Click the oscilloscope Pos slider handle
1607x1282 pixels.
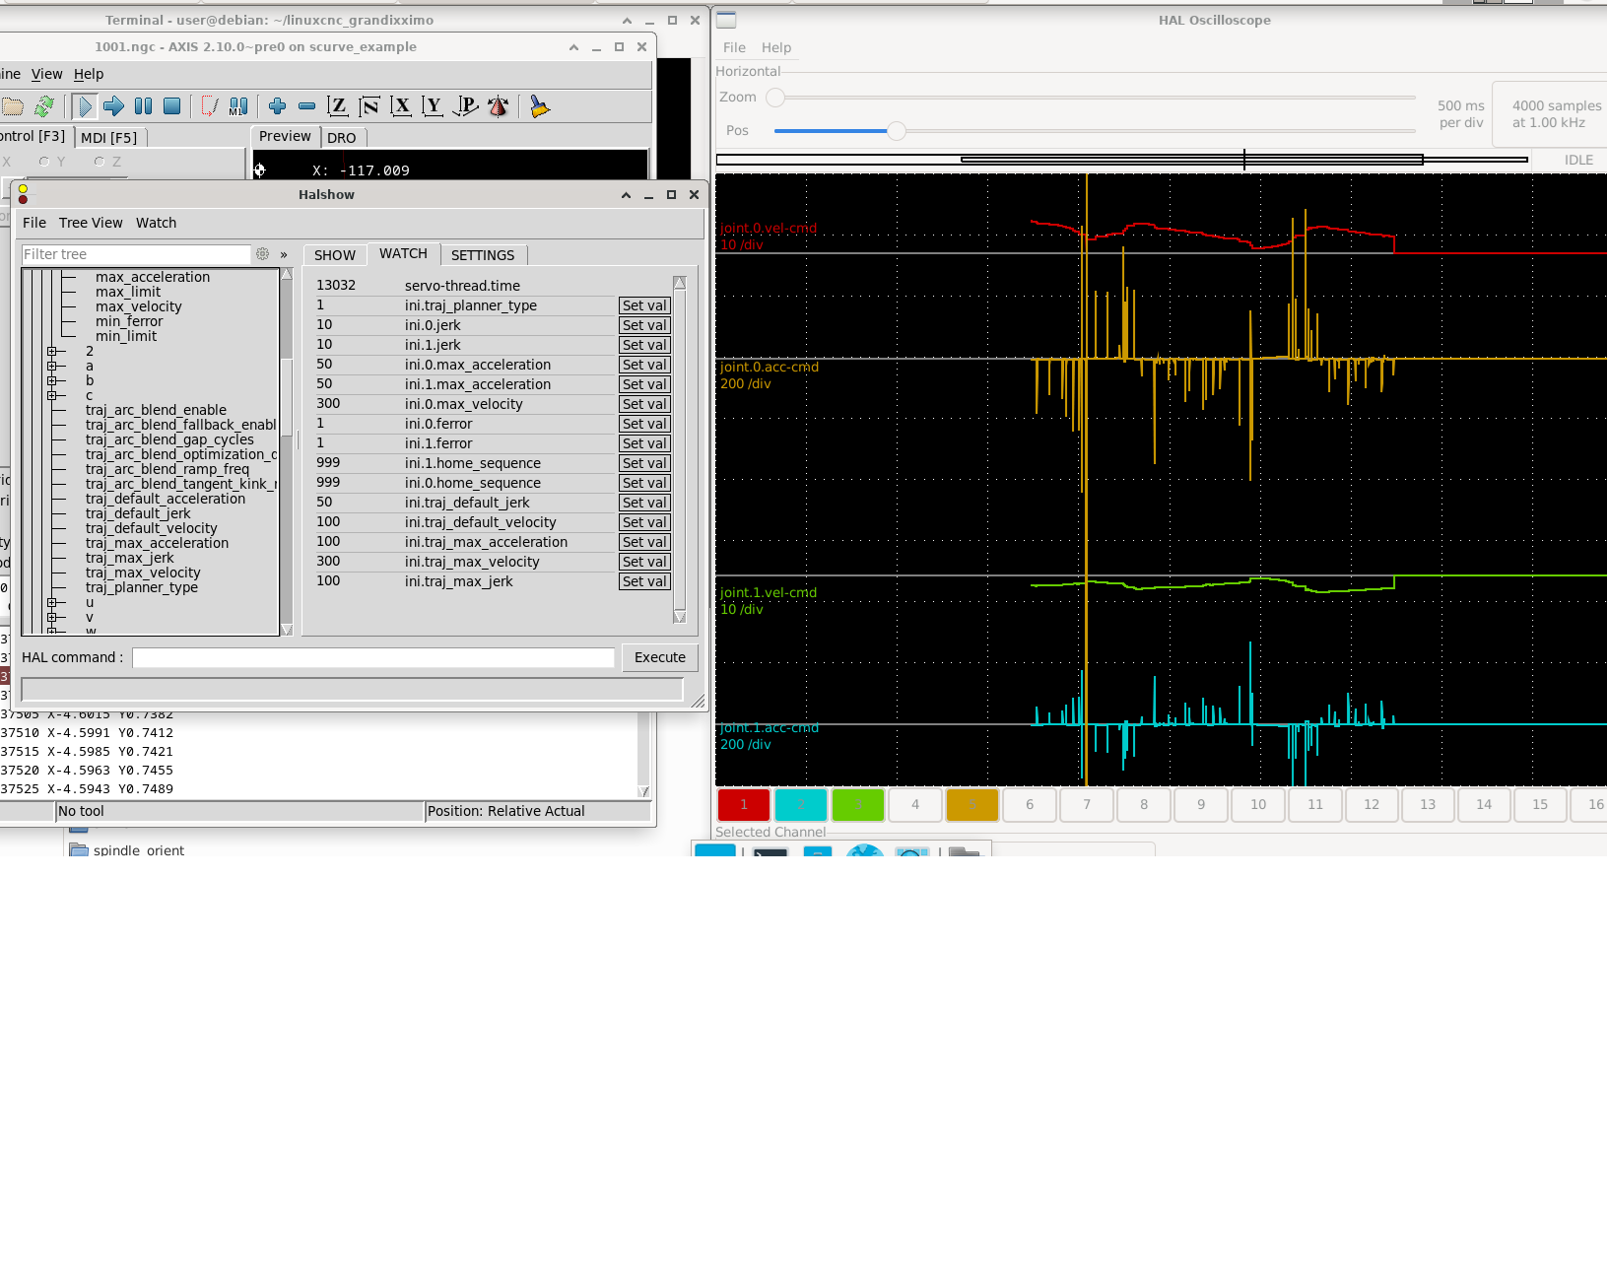(x=896, y=131)
